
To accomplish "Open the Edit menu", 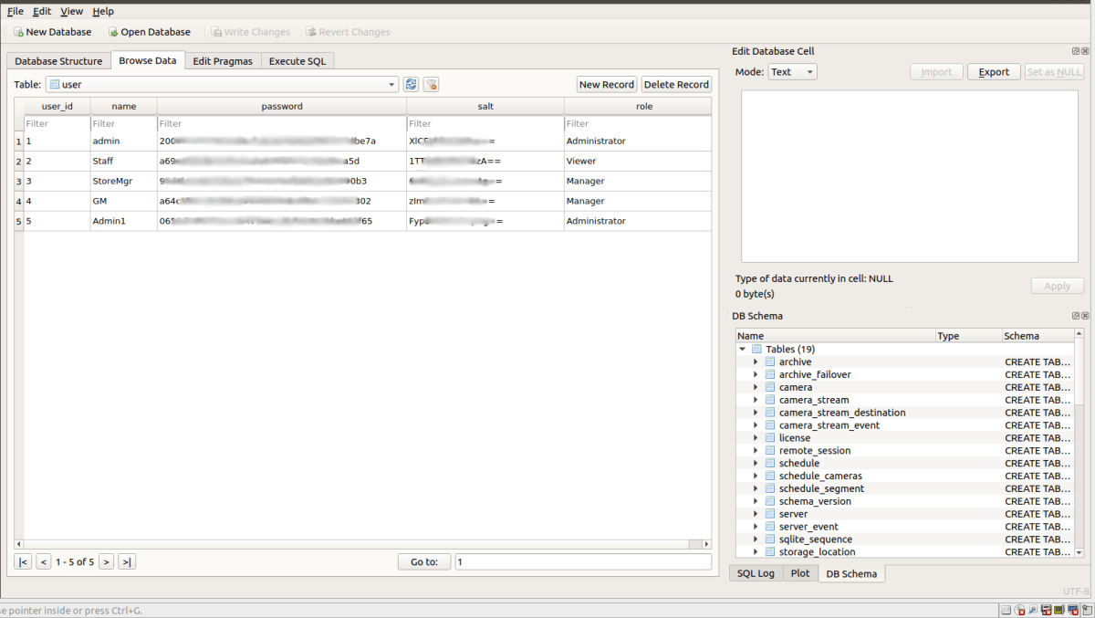I will coord(42,11).
